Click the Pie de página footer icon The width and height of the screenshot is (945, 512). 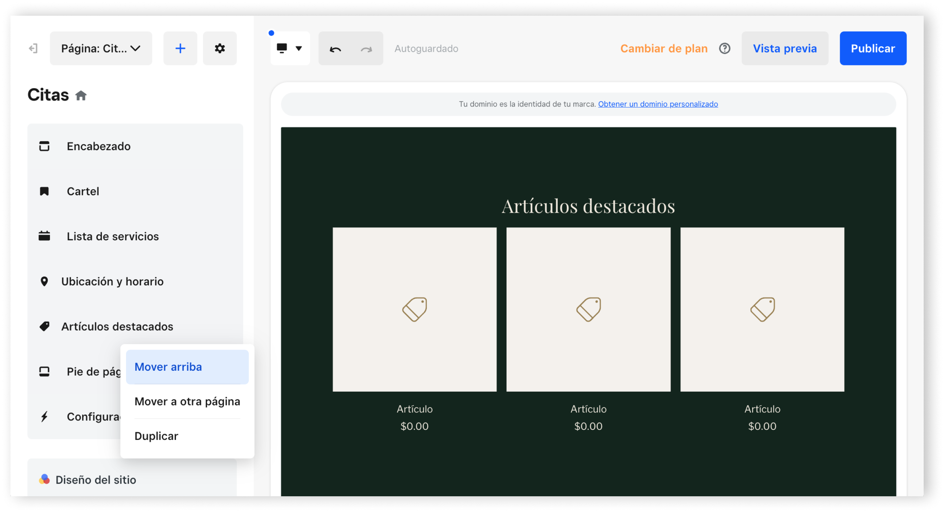44,371
